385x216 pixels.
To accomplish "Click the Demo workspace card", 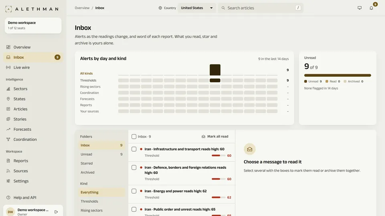I will (33, 25).
